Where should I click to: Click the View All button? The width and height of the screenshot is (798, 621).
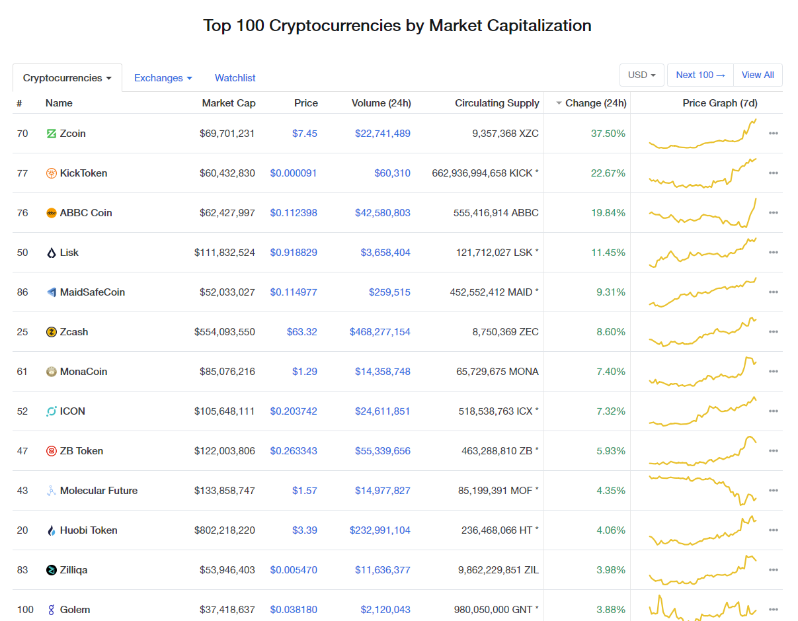[x=758, y=75]
